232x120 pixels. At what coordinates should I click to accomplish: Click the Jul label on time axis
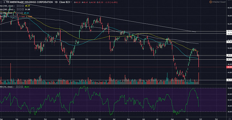(157, 119)
